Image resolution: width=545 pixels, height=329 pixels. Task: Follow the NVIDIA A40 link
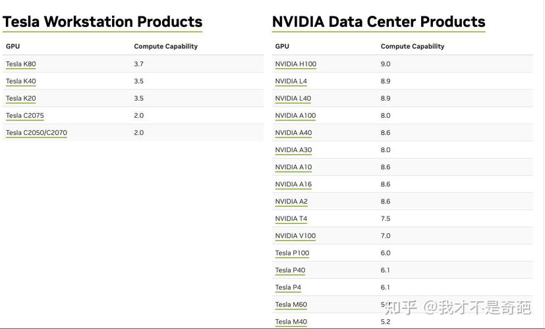(293, 133)
